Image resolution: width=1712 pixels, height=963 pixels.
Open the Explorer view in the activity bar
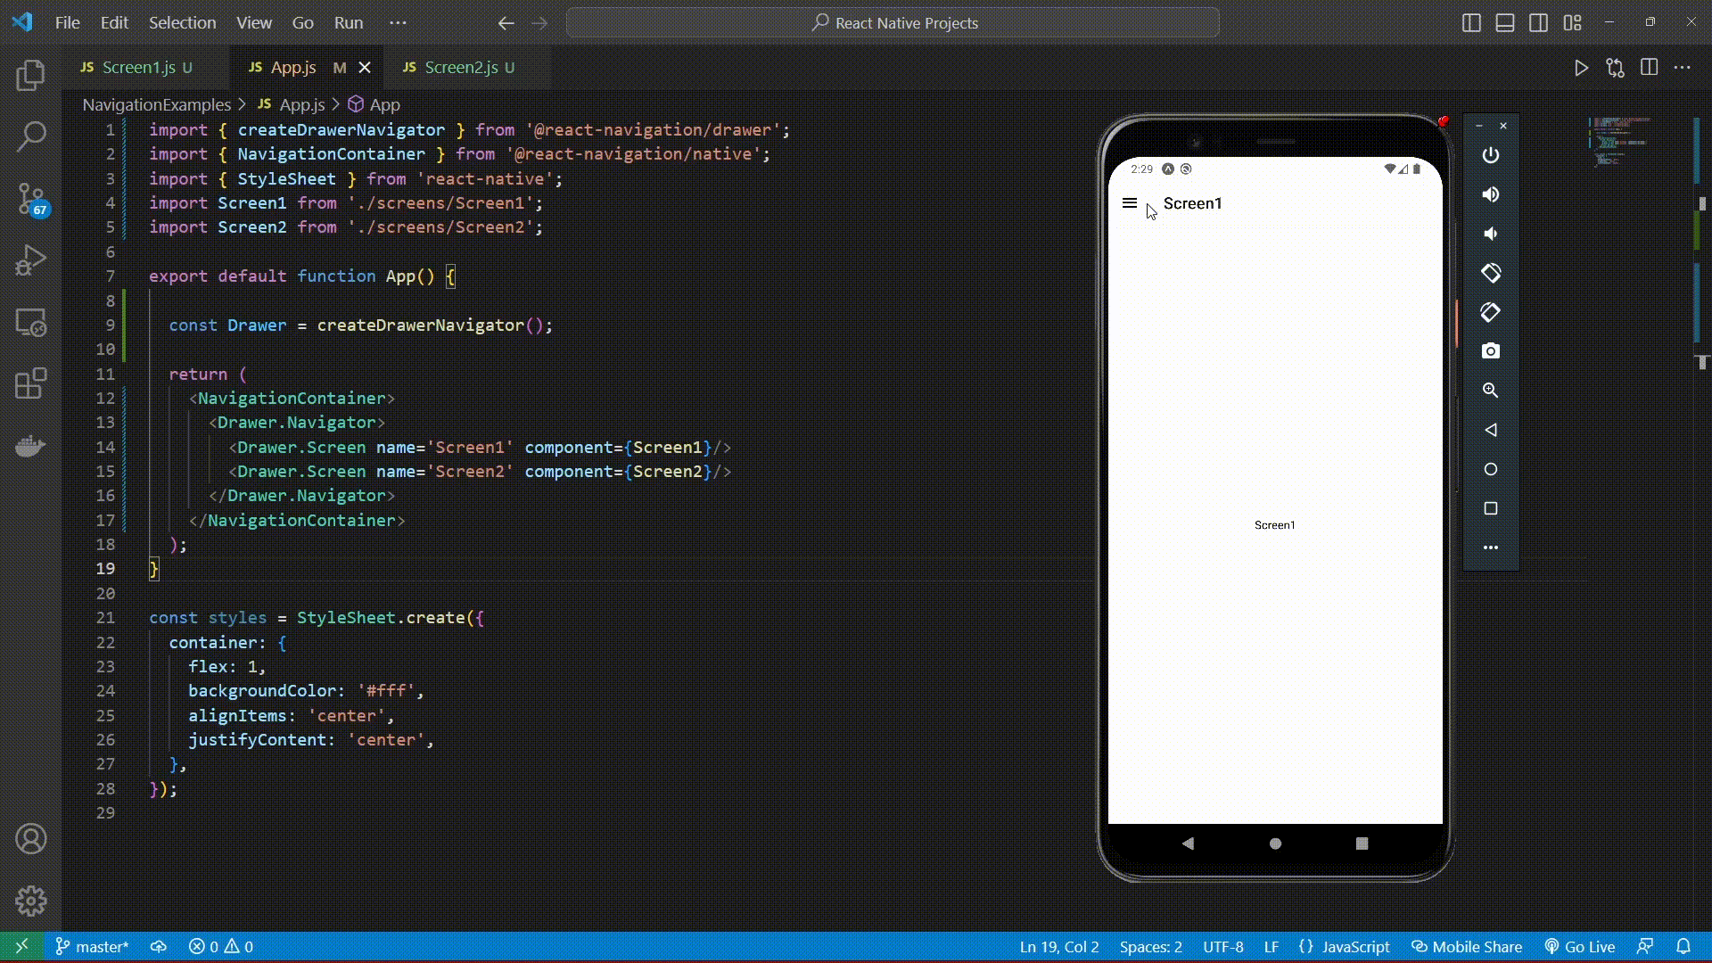31,75
